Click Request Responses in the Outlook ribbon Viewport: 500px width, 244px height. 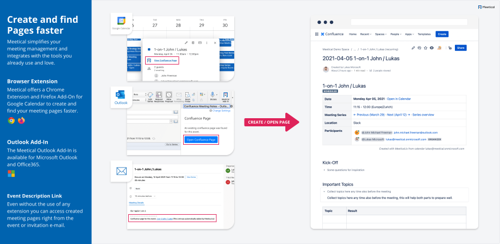point(159,97)
